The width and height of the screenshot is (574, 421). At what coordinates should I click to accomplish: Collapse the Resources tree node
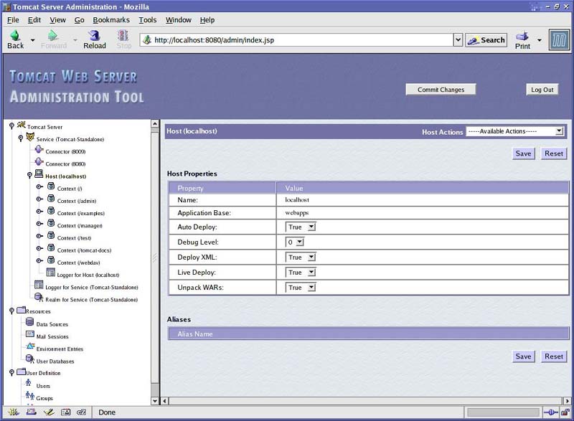pos(11,311)
